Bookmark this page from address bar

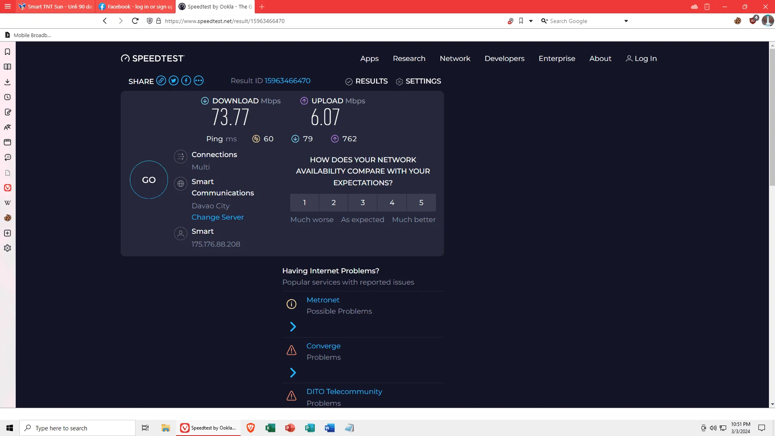point(521,21)
